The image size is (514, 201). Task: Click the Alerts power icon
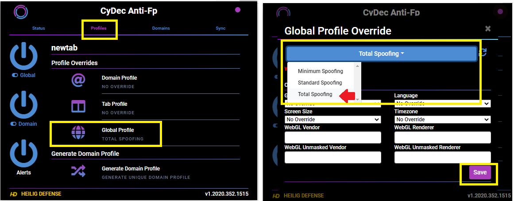click(x=23, y=154)
